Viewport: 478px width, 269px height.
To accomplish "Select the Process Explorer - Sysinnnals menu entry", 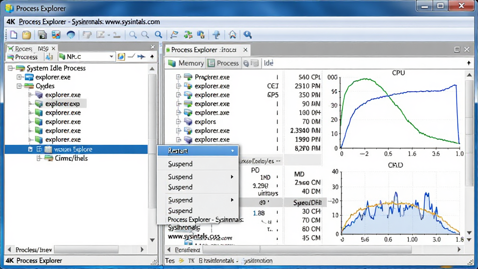I will [x=205, y=219].
